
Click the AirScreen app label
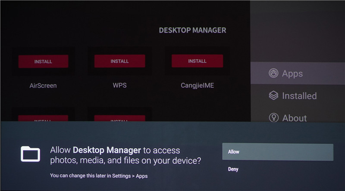43,86
